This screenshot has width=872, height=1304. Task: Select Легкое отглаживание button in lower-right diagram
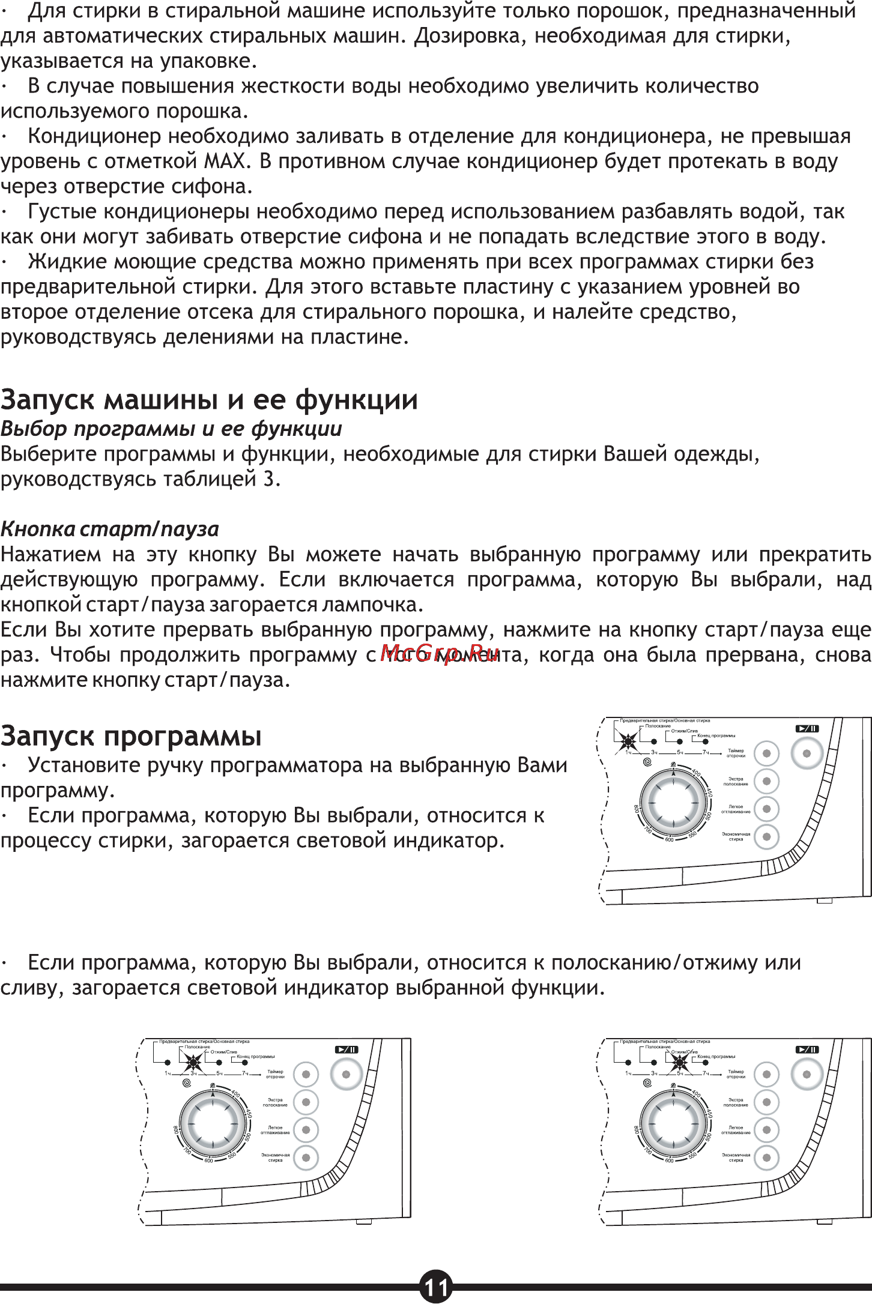[766, 1130]
